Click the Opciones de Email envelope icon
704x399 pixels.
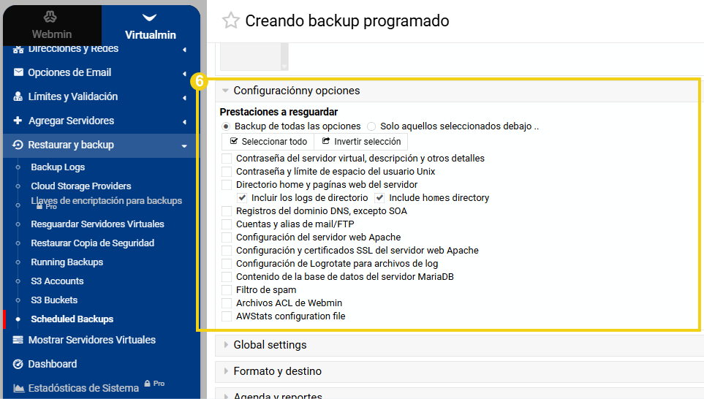point(18,72)
